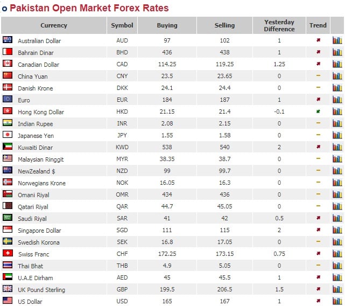Click the Selling column header
This screenshot has width=345, height=306.
(224, 25)
